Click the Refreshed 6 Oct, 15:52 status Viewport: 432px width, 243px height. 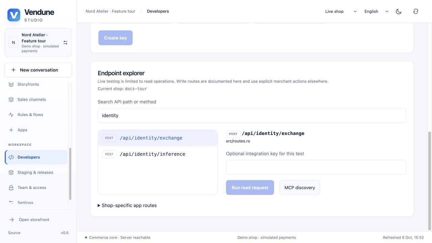[x=403, y=238]
